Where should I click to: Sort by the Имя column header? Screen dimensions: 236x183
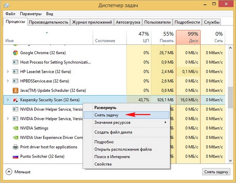pos(48,37)
